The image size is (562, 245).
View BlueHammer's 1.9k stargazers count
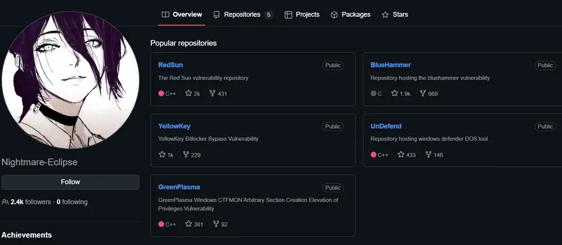tap(405, 94)
